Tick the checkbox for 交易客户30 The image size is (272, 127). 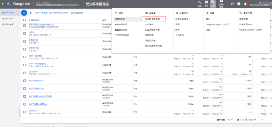[24, 41]
